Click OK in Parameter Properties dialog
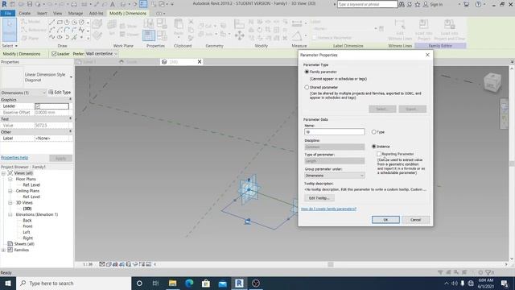This screenshot has width=515, height=290. click(x=385, y=220)
